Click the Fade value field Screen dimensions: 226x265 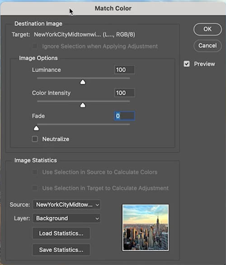point(124,116)
